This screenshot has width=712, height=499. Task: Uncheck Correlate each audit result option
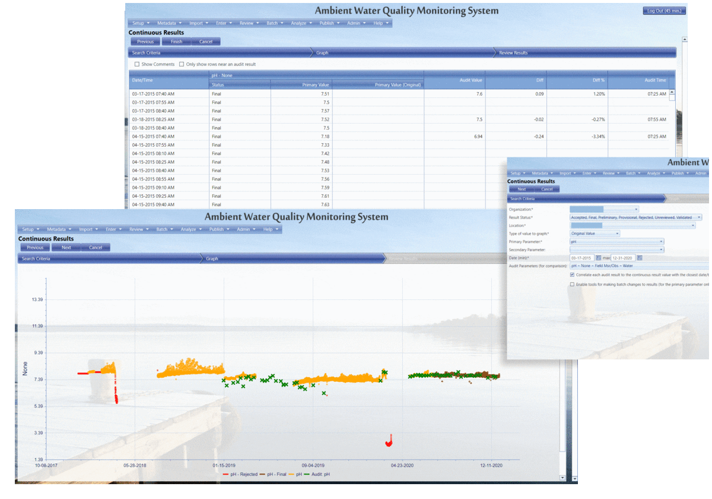point(573,275)
